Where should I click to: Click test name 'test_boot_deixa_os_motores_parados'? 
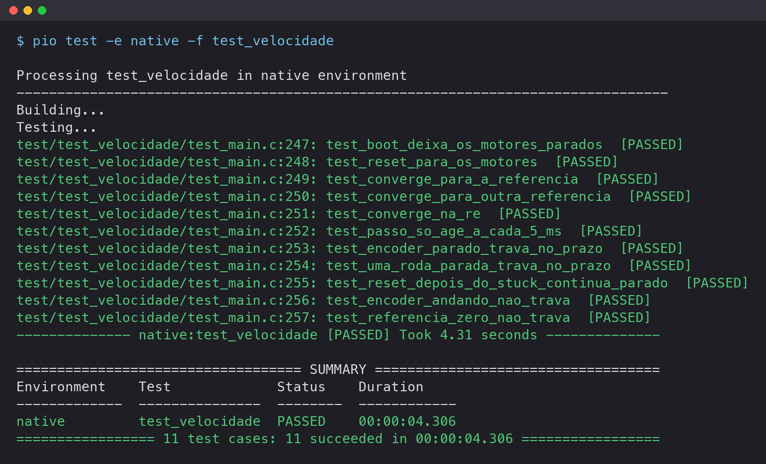[x=464, y=144]
